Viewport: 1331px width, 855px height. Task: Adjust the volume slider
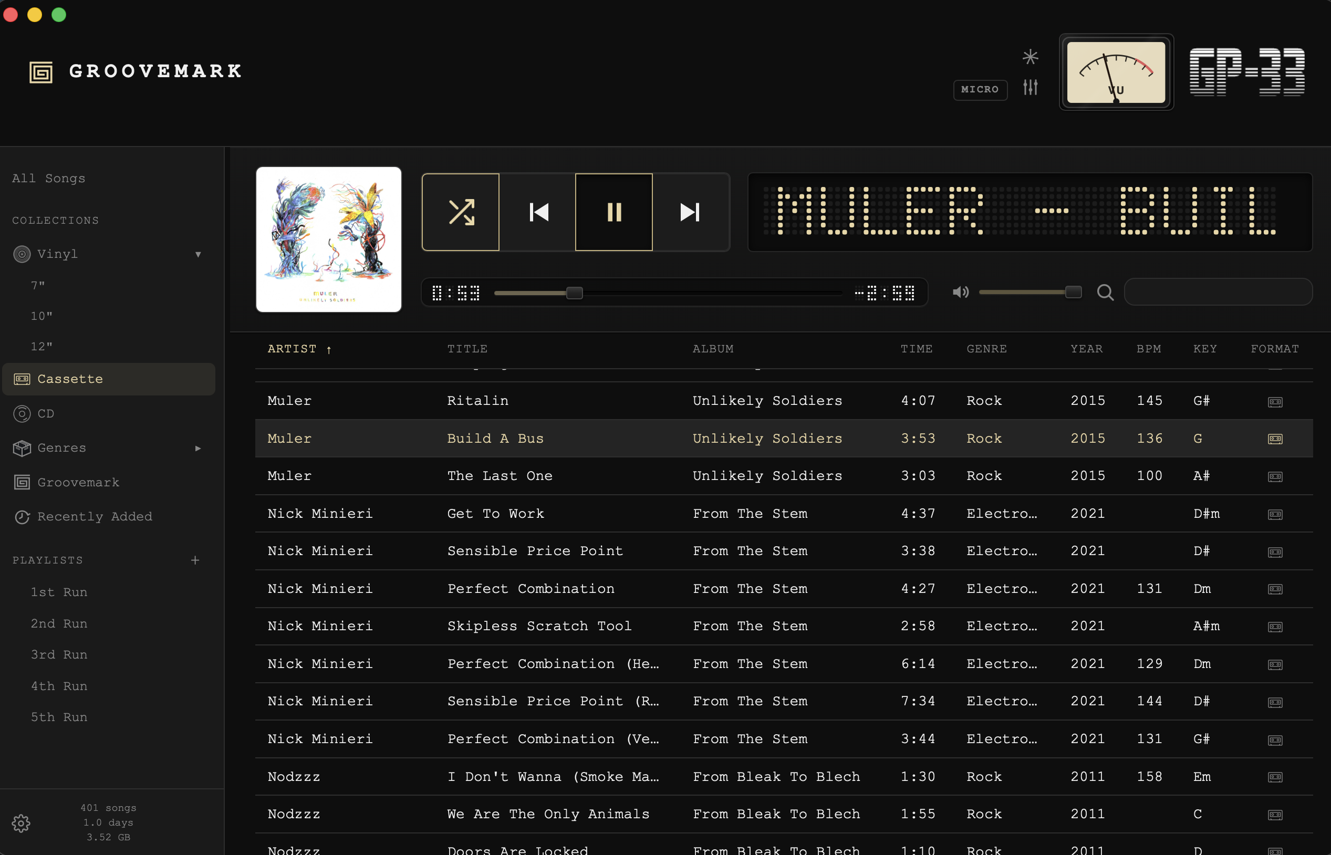1030,292
